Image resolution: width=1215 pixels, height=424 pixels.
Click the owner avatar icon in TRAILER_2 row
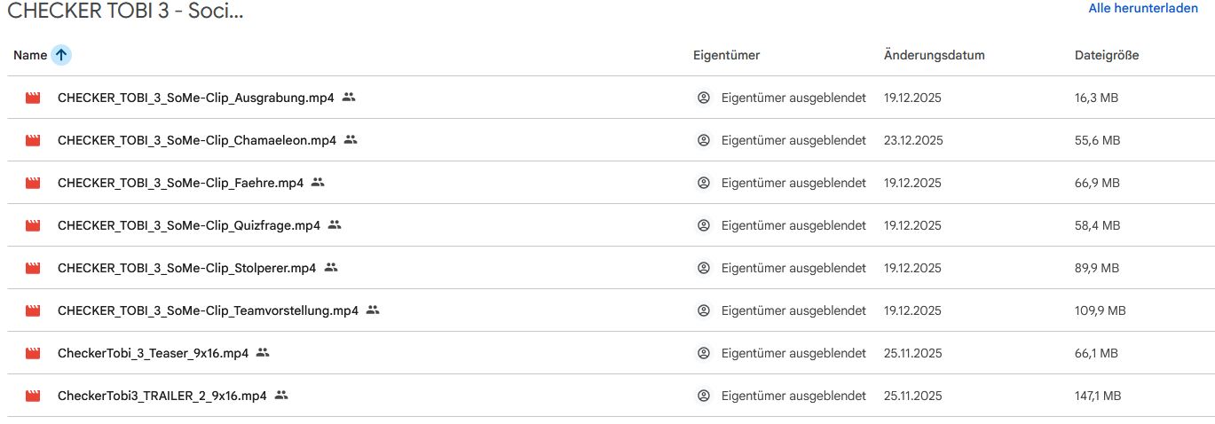click(x=704, y=396)
